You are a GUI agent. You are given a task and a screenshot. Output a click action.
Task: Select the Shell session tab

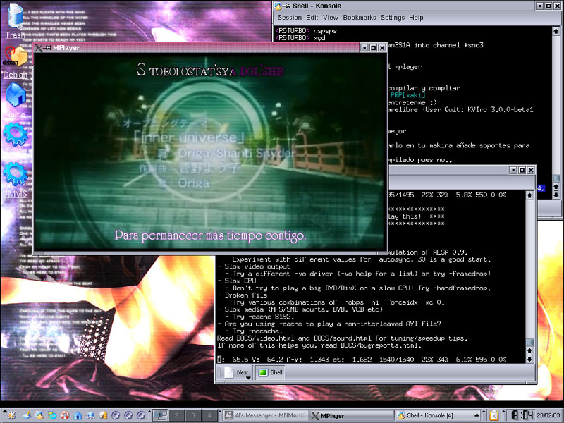point(270,372)
